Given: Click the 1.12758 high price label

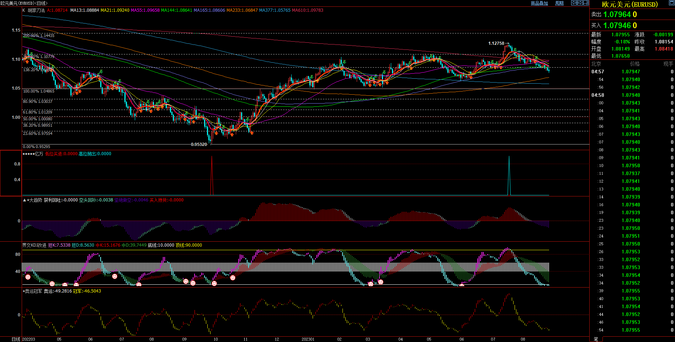Looking at the screenshot, I should click(496, 43).
